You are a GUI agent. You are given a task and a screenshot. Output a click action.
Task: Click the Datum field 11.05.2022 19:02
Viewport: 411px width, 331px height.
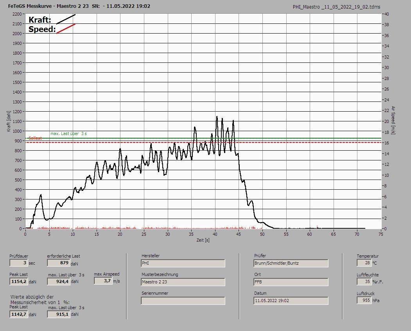click(x=291, y=301)
